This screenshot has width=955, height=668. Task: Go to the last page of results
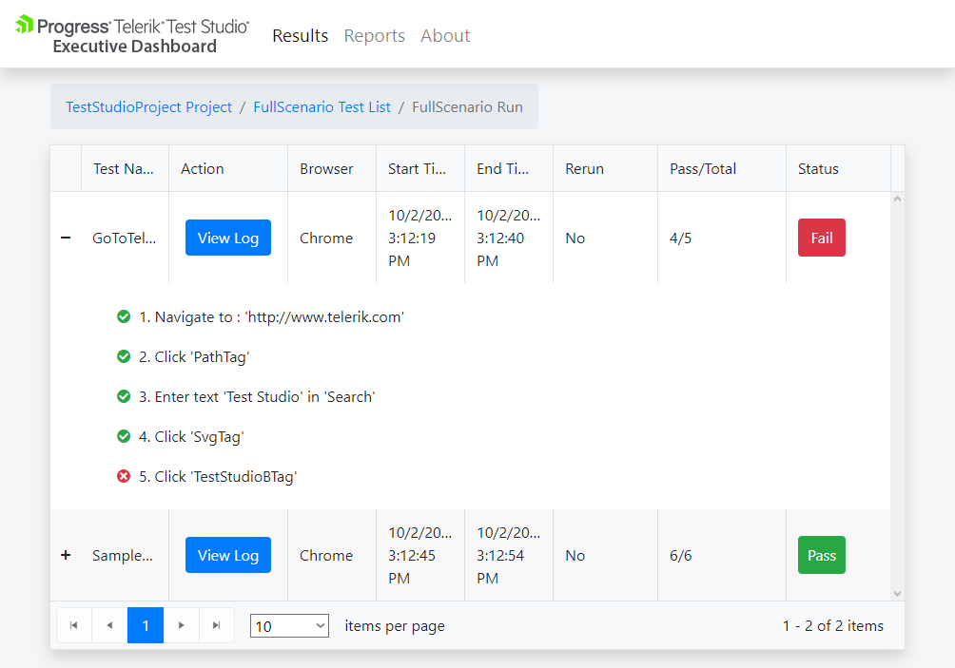point(216,625)
